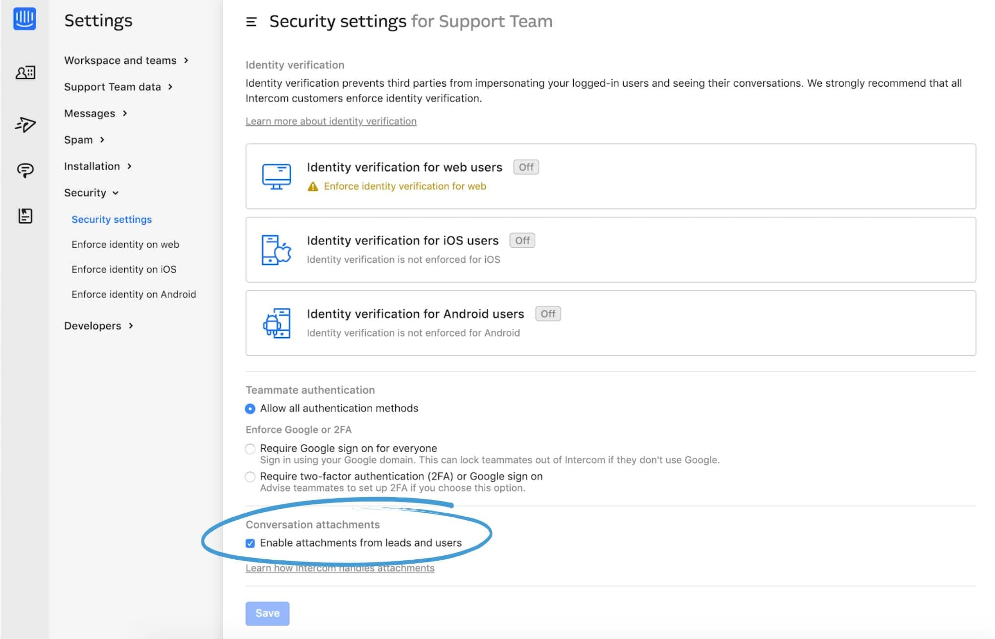Click Teammate authentication heading

[310, 390]
